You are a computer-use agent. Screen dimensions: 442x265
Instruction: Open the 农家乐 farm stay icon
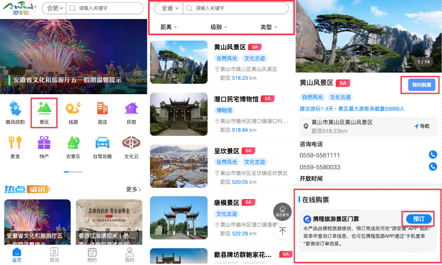click(x=73, y=143)
